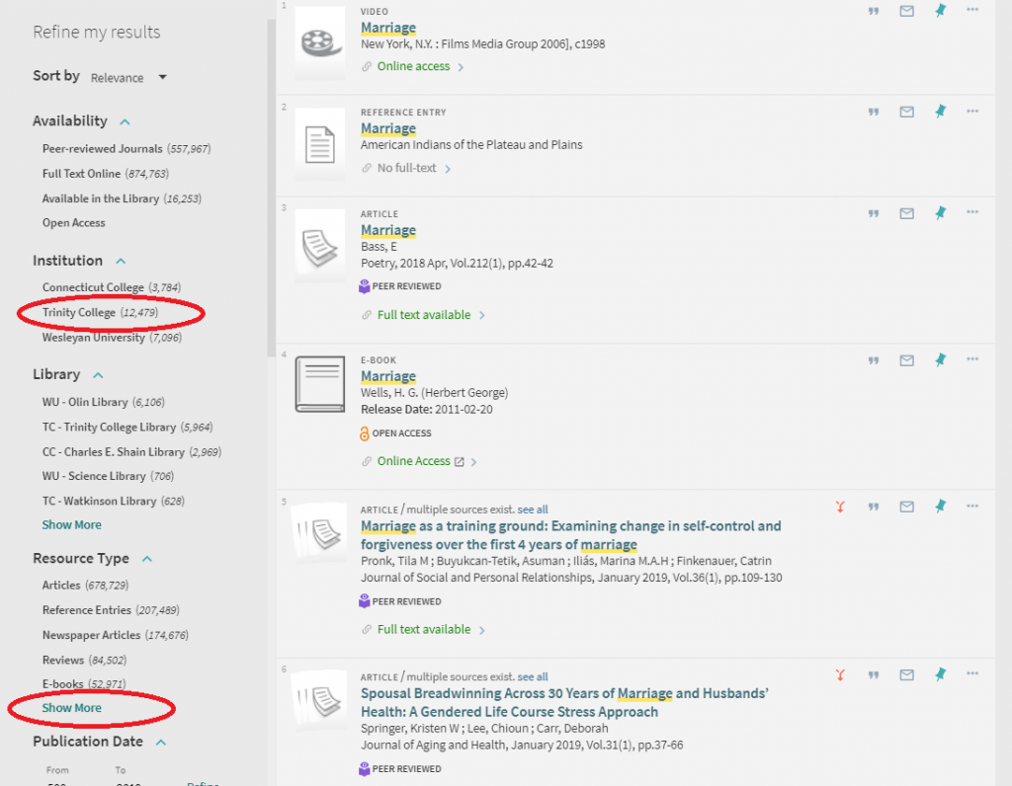Collapse the Resource Type facet section

(147, 559)
